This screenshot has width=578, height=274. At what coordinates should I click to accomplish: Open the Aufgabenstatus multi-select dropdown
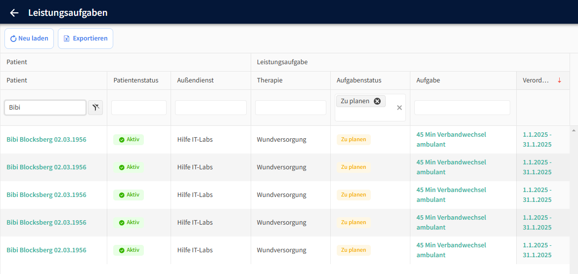(365, 114)
